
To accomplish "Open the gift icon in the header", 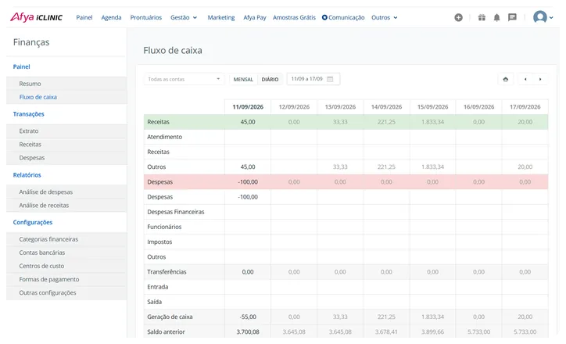I will (482, 17).
